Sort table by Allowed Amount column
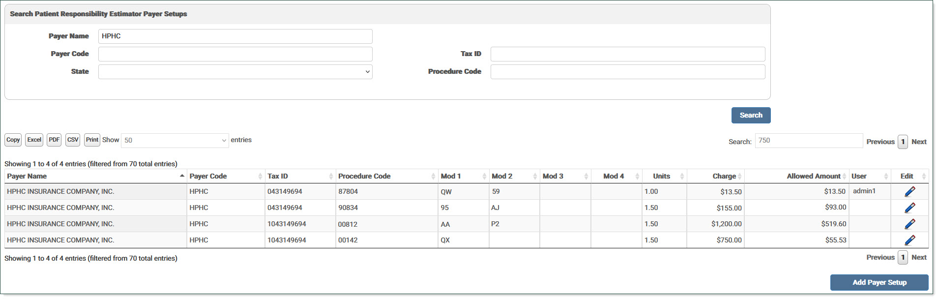Viewport: 938px width, 299px height. [x=813, y=176]
